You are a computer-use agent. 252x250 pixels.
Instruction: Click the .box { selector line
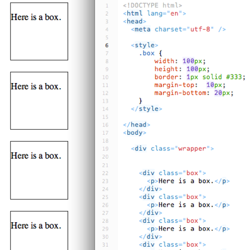click(x=151, y=54)
